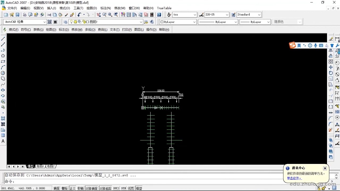Select the Line drawing tool
The width and height of the screenshot is (340, 191).
click(x=3, y=39)
